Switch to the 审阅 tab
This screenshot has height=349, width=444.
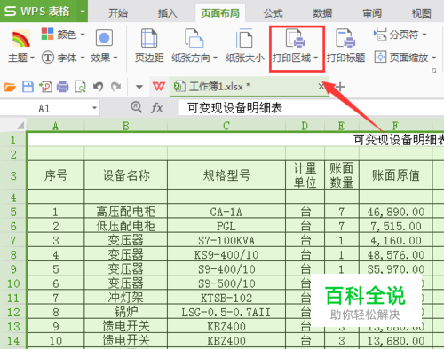(372, 13)
